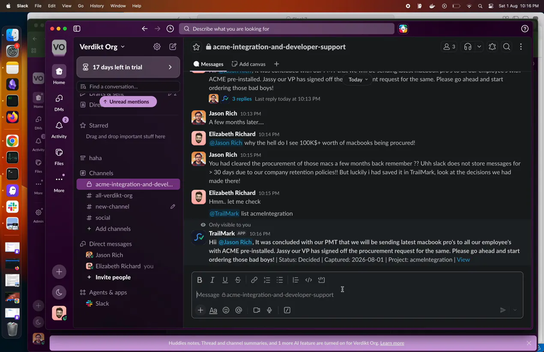
Task: Open the View link in TrailMark message
Action: click(463, 260)
